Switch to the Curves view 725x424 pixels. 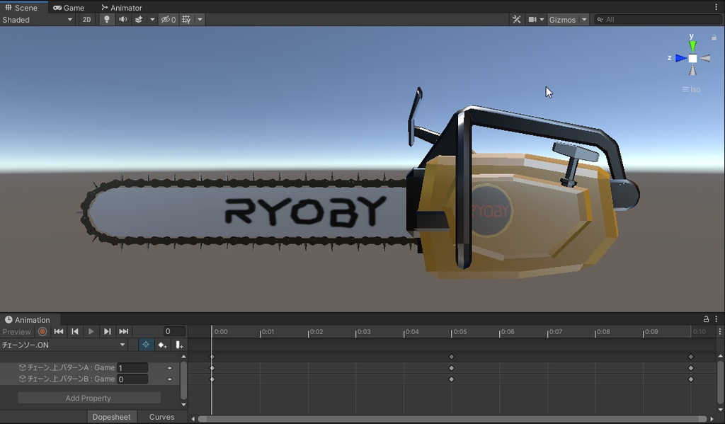coord(161,417)
